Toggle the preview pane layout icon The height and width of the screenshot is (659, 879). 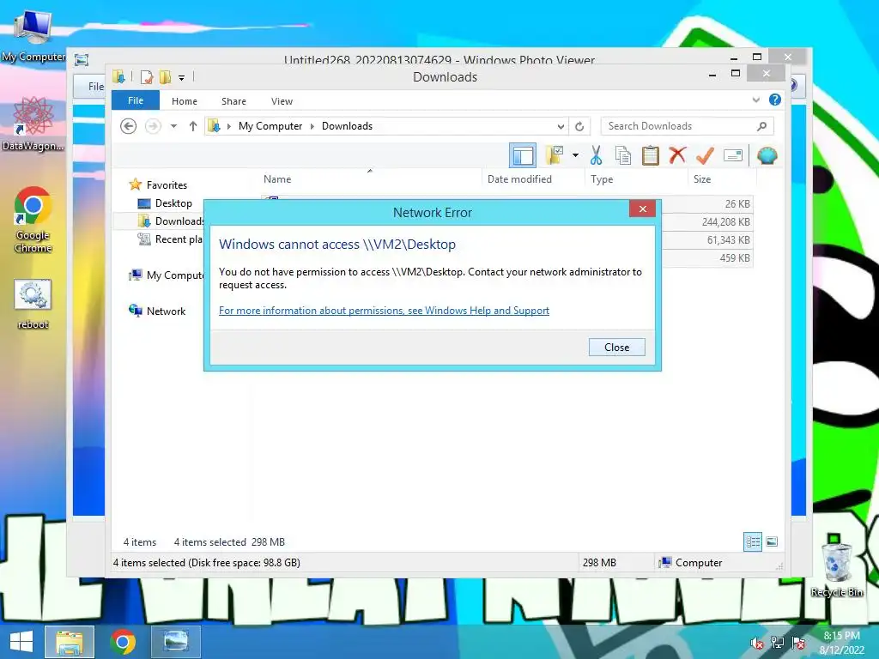(523, 155)
